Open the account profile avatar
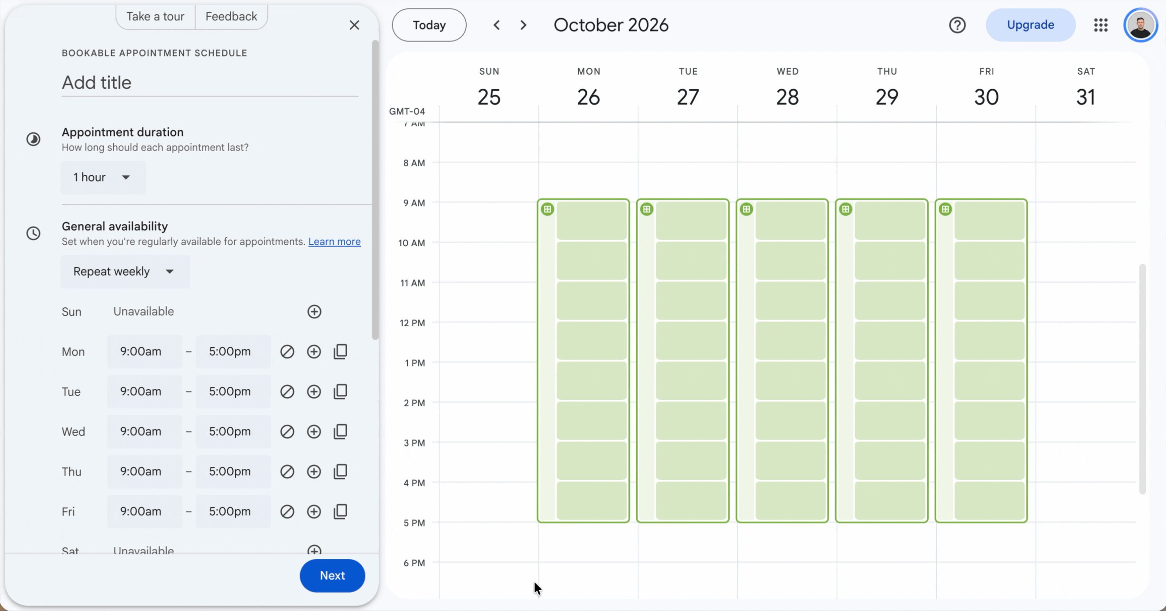This screenshot has width=1166, height=611. click(x=1140, y=25)
